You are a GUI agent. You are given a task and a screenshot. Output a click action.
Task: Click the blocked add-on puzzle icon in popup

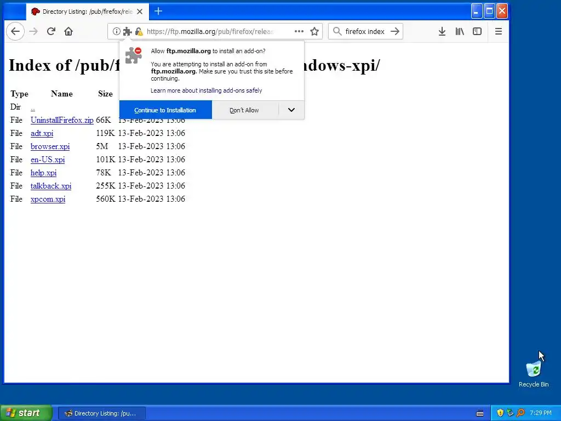click(x=134, y=55)
